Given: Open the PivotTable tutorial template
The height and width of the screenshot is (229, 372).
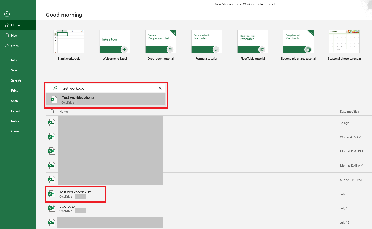Looking at the screenshot, I should [253, 42].
